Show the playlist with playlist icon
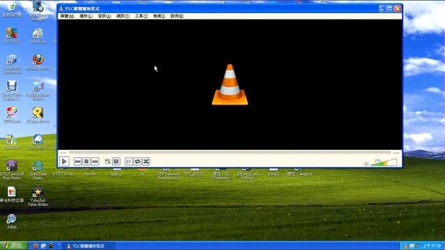The image size is (445, 250). click(129, 162)
